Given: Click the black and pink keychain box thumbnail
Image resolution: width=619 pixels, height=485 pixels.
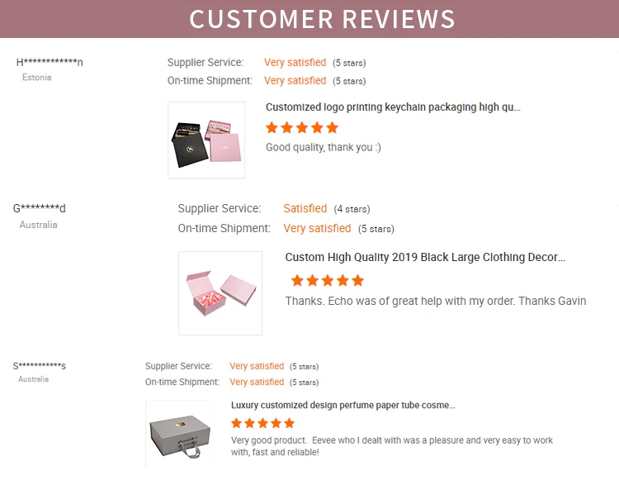Looking at the screenshot, I should pyautogui.click(x=206, y=140).
